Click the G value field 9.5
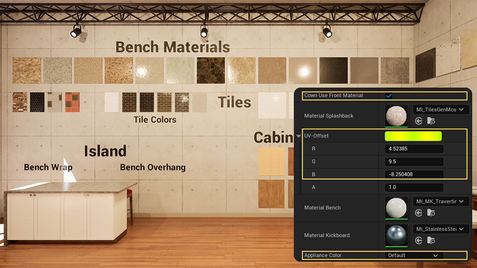This screenshot has height=268, width=477. (x=414, y=162)
